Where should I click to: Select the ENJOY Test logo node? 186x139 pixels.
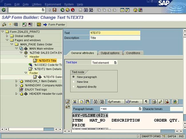tap(36, 90)
